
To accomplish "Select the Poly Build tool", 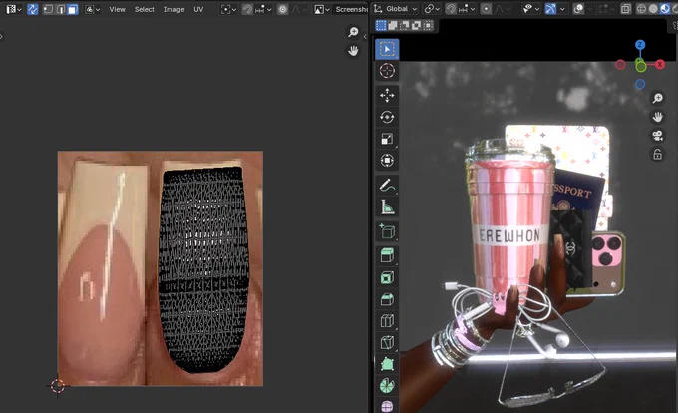I will 387,364.
